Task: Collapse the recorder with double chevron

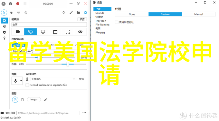Action: 78,4
